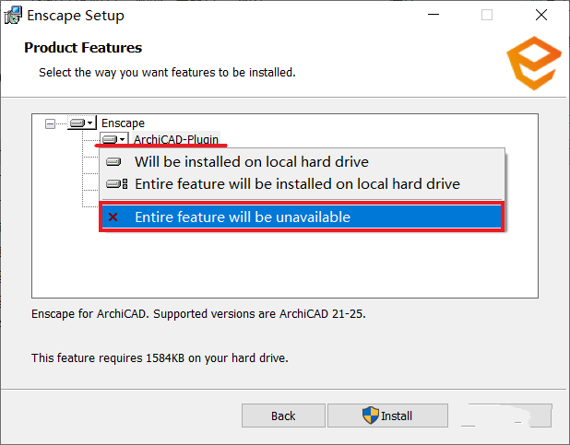Start installation with the Install button
The width and height of the screenshot is (570, 445).
(x=387, y=416)
